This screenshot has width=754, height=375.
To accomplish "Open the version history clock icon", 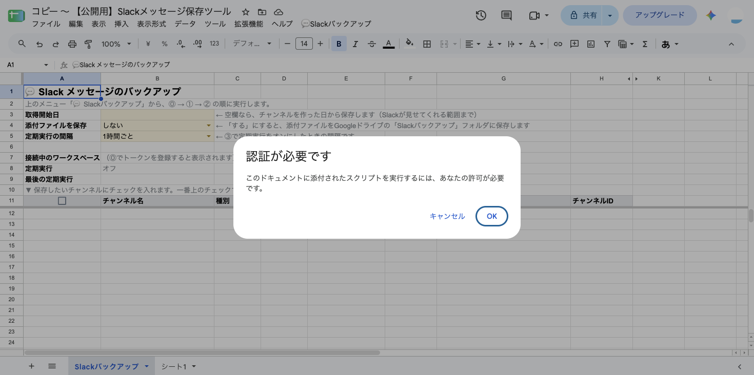I will pyautogui.click(x=481, y=15).
